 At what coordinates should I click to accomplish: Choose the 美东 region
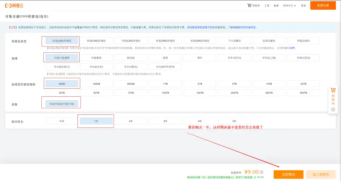tap(200, 58)
